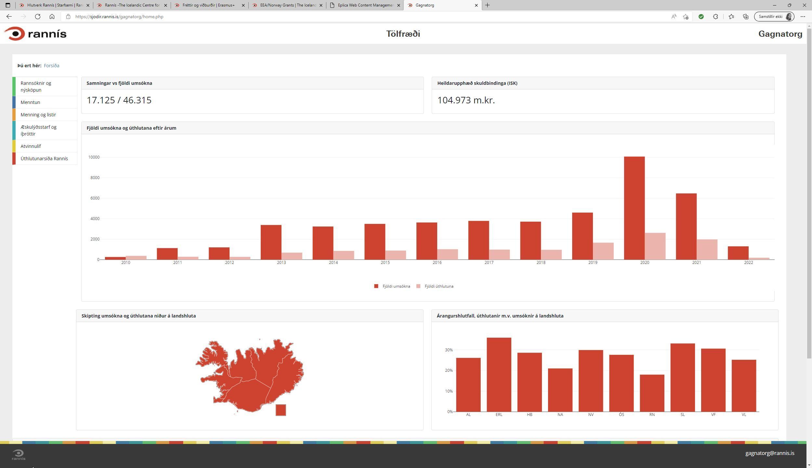Screen dimensions: 812x468
Task: Switch to the EEA/Norway Grants tab
Action: point(287,5)
